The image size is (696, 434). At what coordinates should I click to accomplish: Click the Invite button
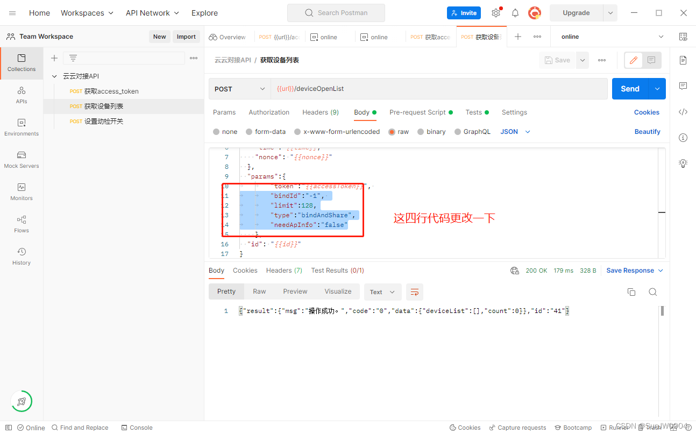click(x=464, y=13)
